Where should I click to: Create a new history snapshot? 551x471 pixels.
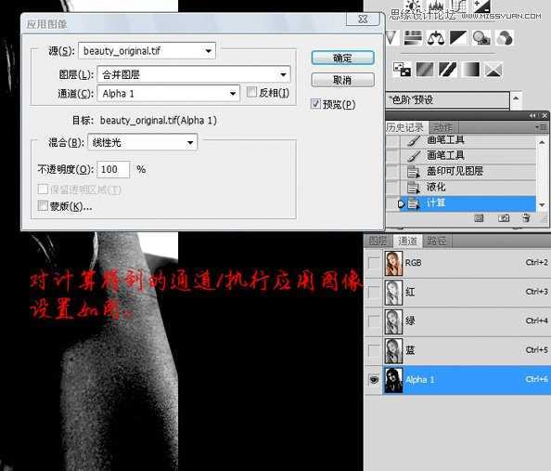click(504, 218)
